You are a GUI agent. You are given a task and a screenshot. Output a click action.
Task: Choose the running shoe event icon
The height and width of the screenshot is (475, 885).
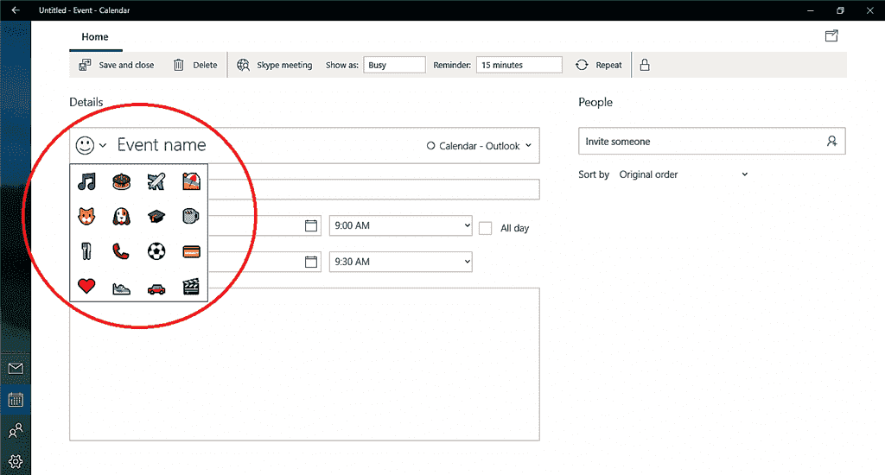coord(121,288)
